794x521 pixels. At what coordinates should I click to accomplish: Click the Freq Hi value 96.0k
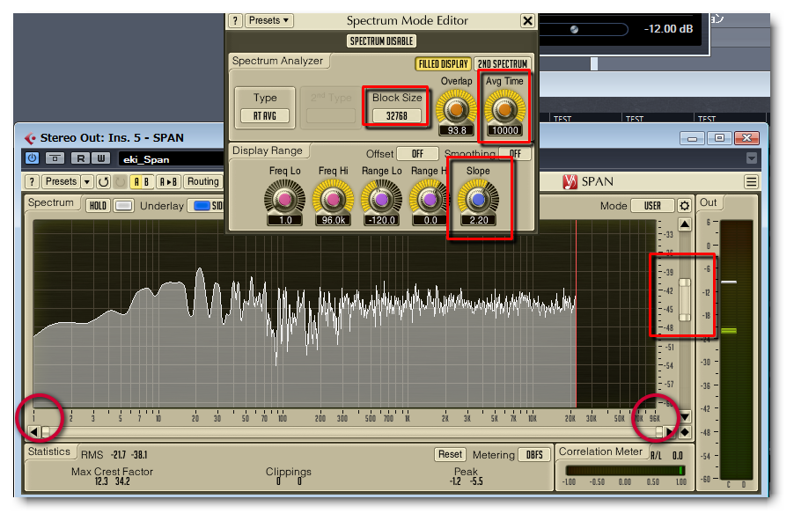[334, 220]
